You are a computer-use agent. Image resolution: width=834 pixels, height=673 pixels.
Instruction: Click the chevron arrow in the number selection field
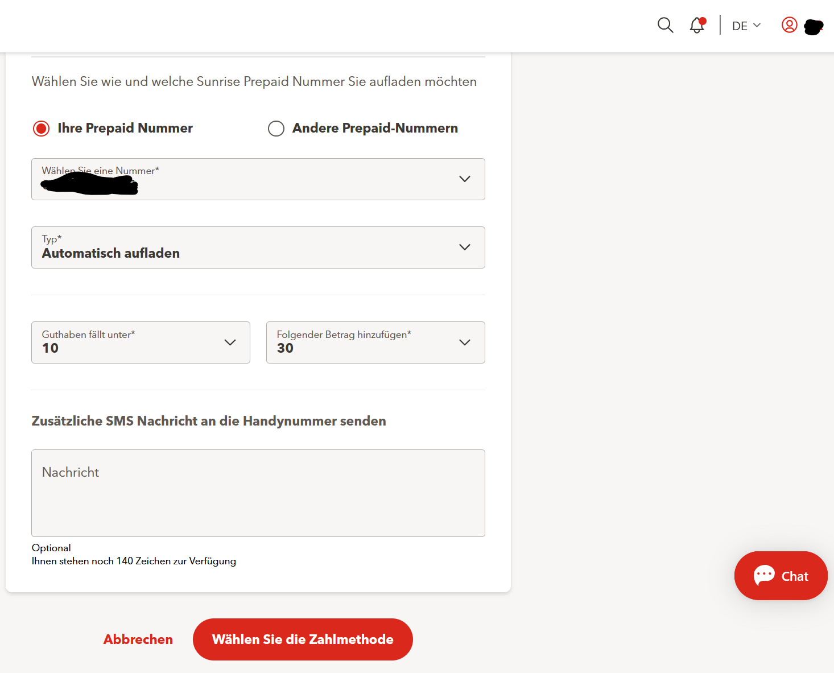(x=464, y=179)
